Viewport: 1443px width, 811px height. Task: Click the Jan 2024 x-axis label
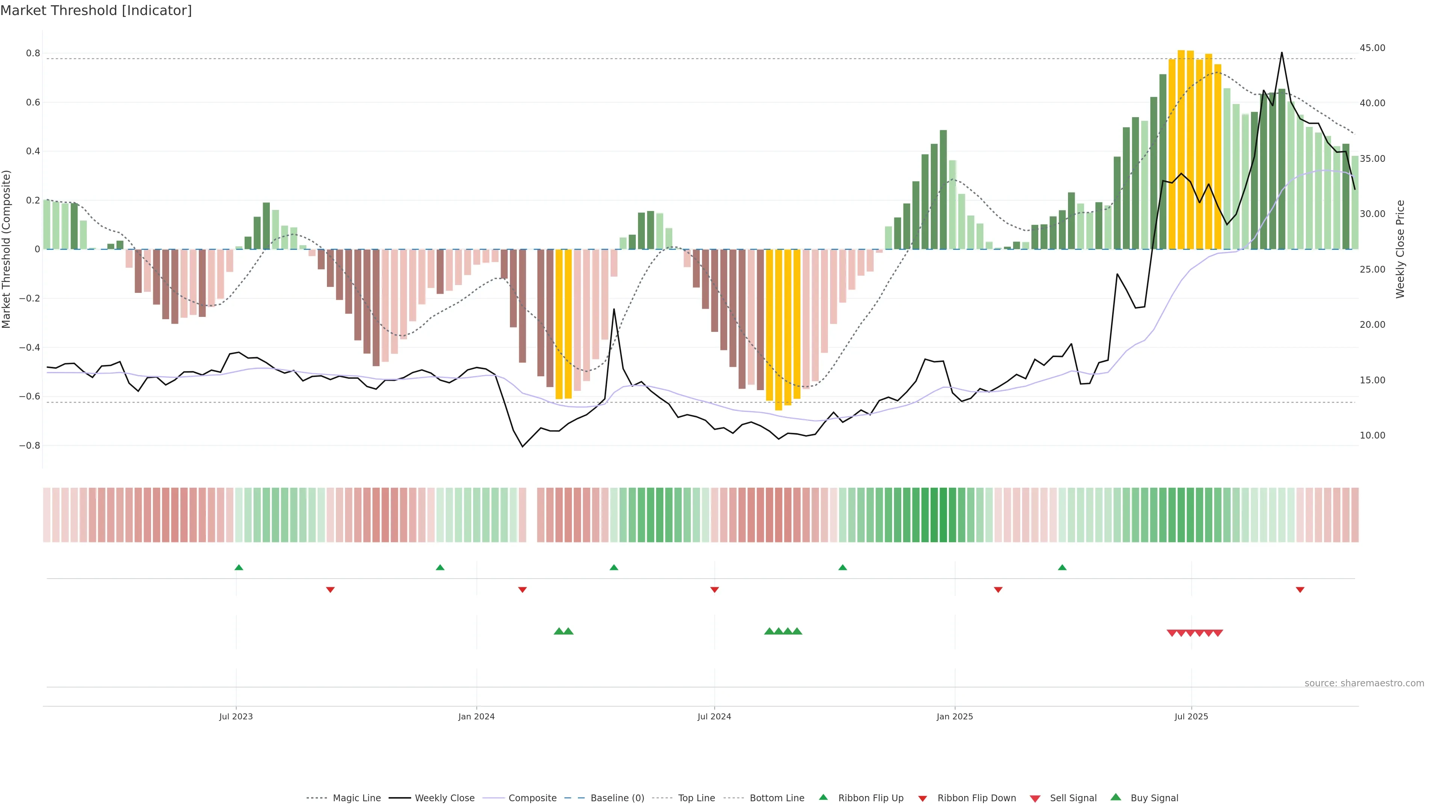coord(476,716)
